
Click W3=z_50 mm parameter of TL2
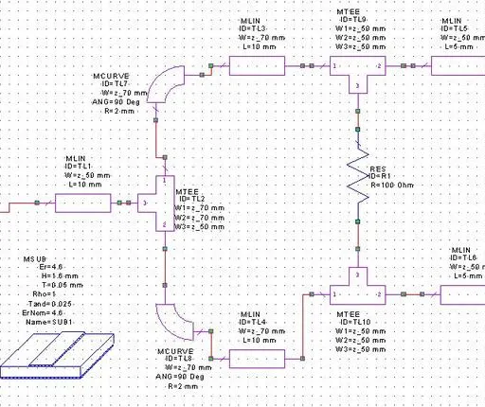[199, 227]
